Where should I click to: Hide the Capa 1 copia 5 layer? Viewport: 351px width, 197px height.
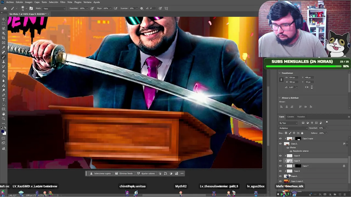point(280,181)
